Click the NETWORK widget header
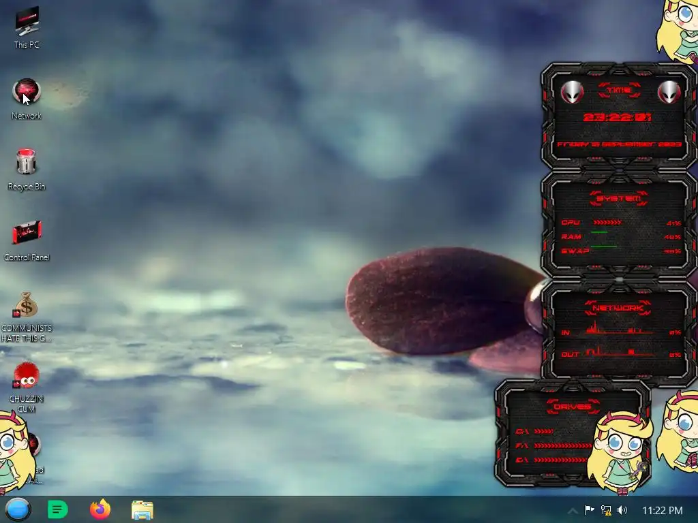 tap(618, 308)
